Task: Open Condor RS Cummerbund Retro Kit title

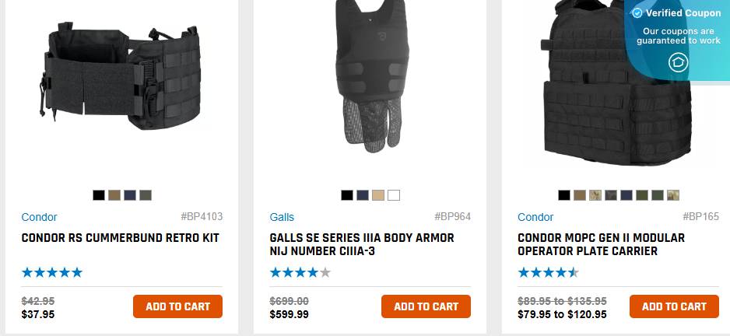Action: click(120, 238)
